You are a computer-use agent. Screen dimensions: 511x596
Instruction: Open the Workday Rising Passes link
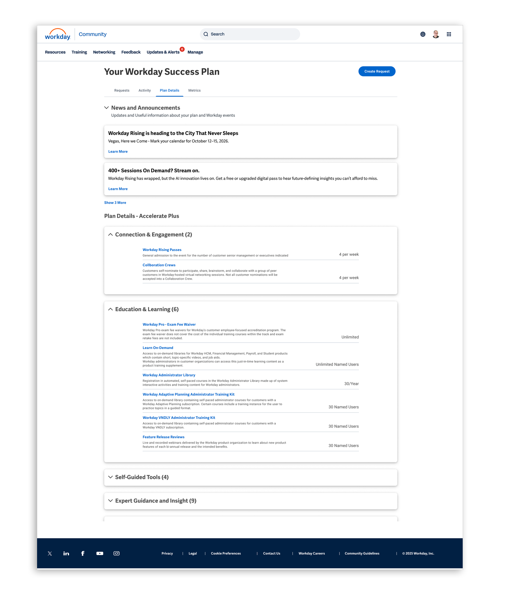coord(162,250)
